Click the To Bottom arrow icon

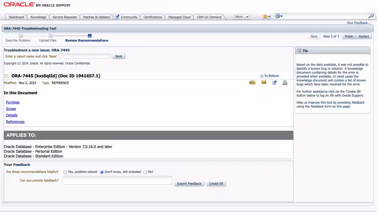262,76
